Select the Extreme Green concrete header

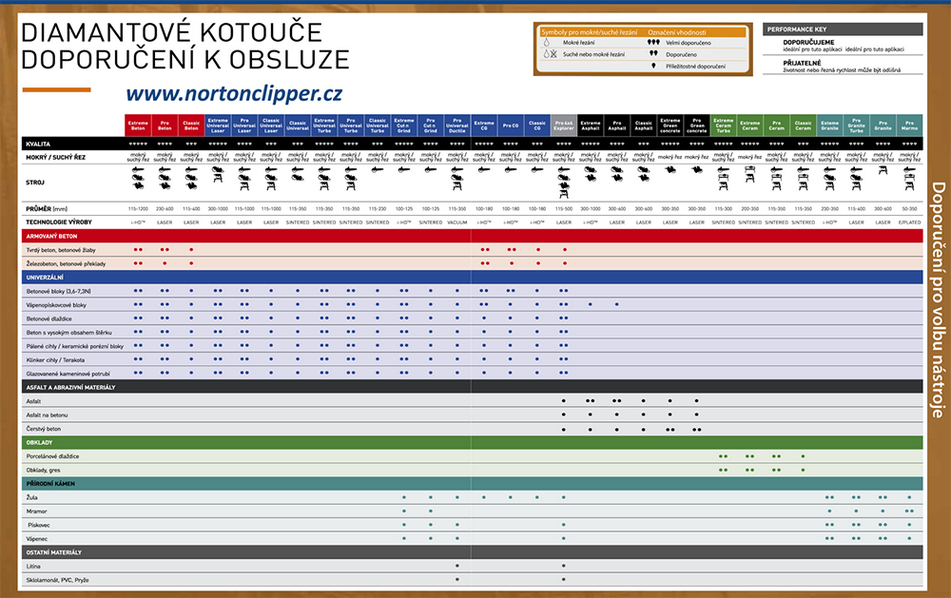(670, 125)
